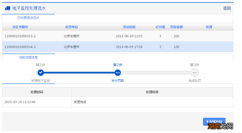Viewport: 242px width, 133px height.
Task: Click the 违法时间 column header
Action: tap(129, 27)
